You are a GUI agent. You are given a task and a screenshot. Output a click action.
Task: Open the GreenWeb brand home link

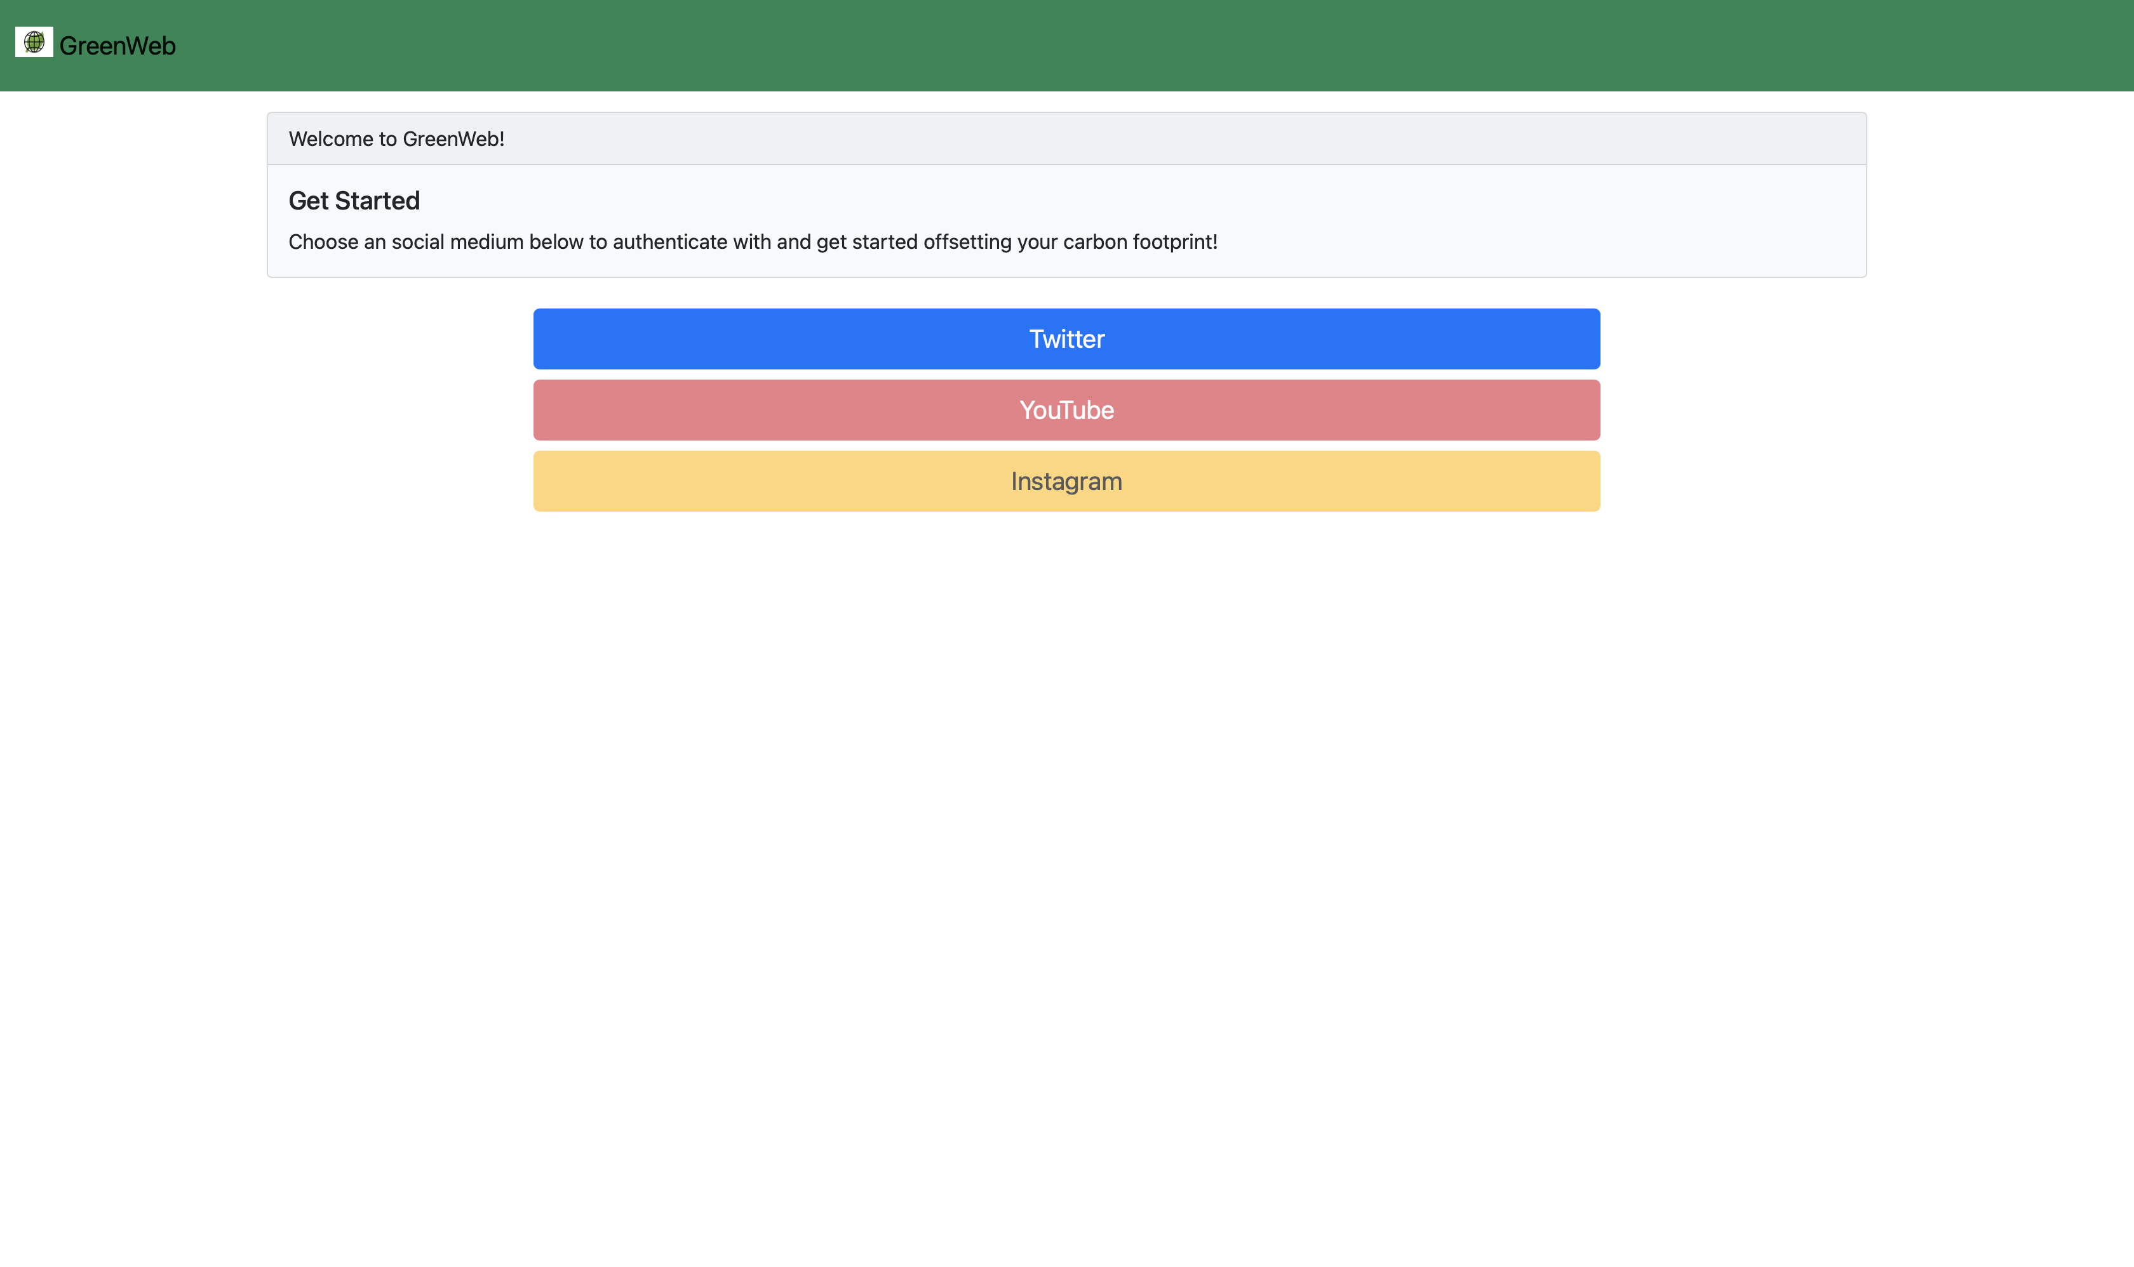coord(117,46)
